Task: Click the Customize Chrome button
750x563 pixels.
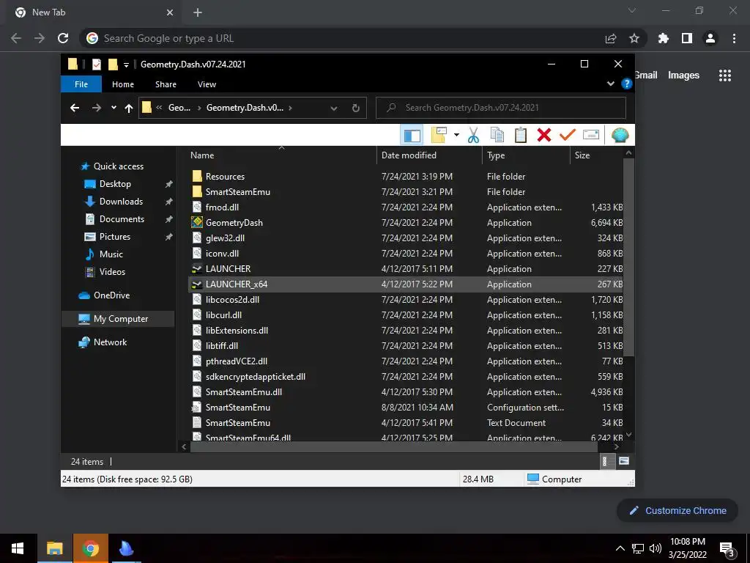Action: (x=677, y=511)
